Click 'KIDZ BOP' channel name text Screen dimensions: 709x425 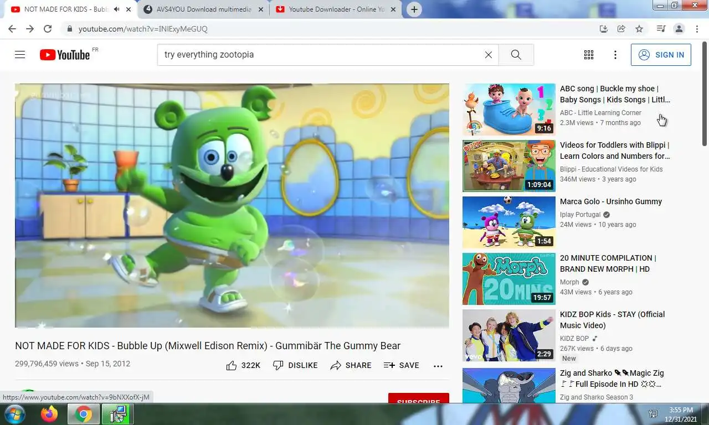[574, 339]
